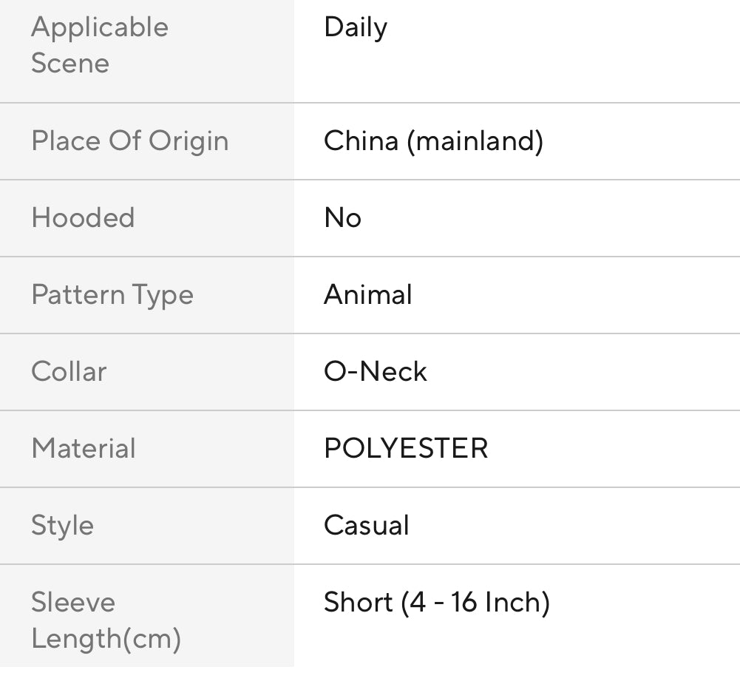This screenshot has height=684, width=740.
Task: Click the Length(cm) text line
Action: (106, 637)
